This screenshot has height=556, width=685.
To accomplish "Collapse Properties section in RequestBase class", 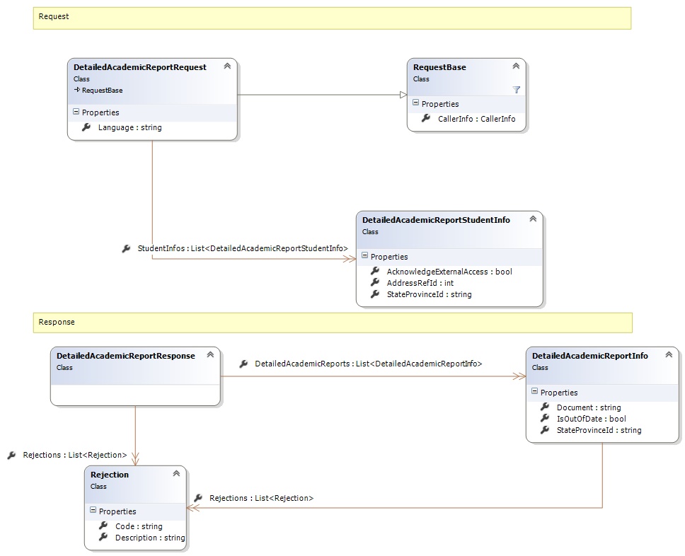I will click(415, 103).
